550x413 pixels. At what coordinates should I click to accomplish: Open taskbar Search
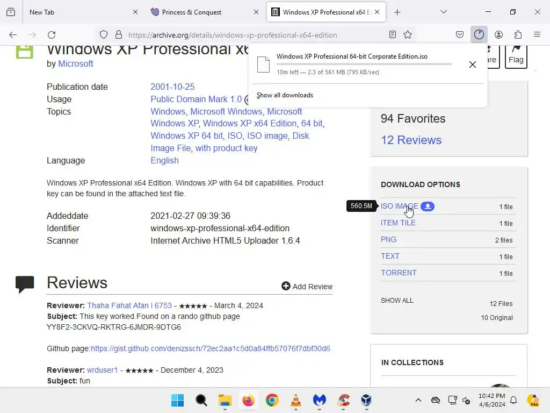tap(201, 400)
